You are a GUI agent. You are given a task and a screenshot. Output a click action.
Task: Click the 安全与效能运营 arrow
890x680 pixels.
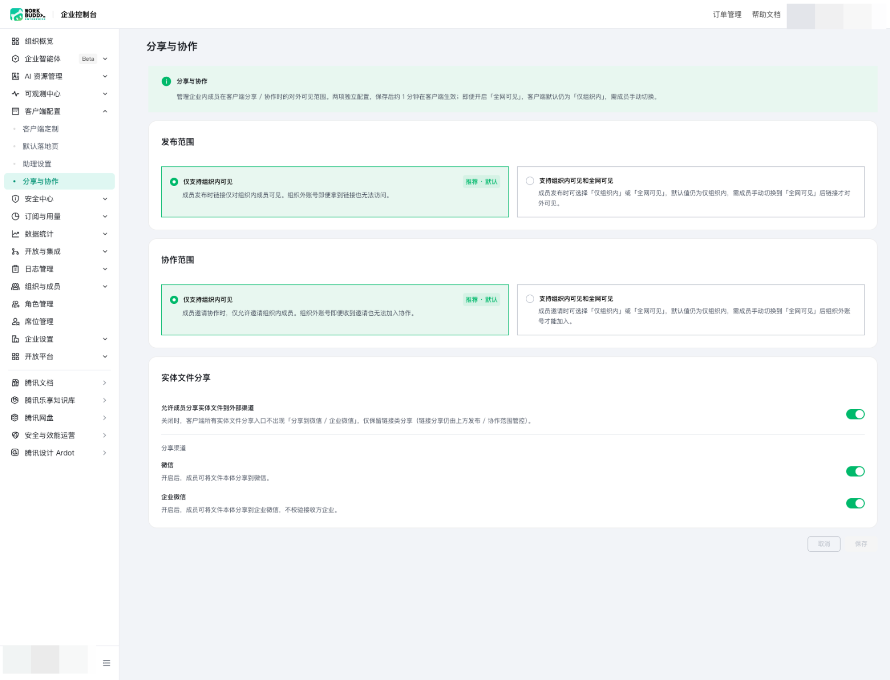(105, 435)
